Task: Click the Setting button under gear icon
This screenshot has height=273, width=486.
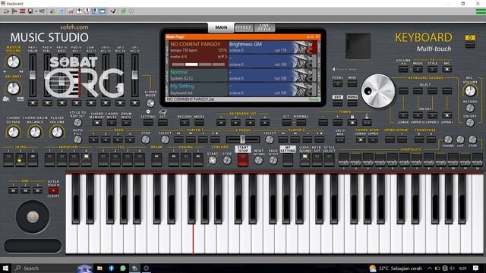Action: tap(148, 123)
